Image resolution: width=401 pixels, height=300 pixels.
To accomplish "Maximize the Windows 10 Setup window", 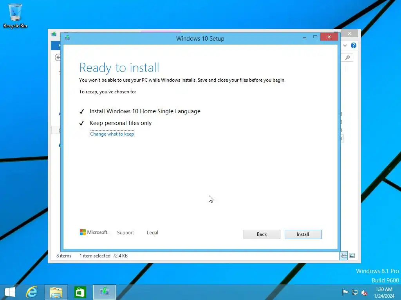I will coord(315,37).
